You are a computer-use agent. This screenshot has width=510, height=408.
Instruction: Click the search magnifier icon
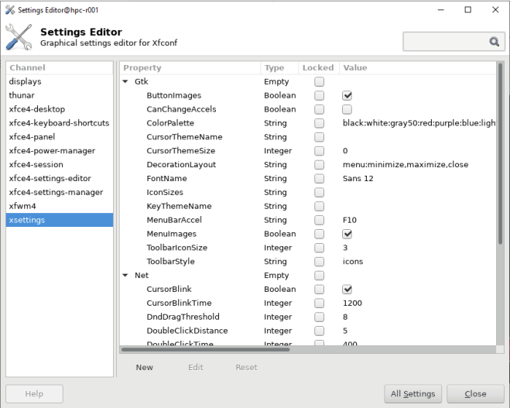coord(493,42)
